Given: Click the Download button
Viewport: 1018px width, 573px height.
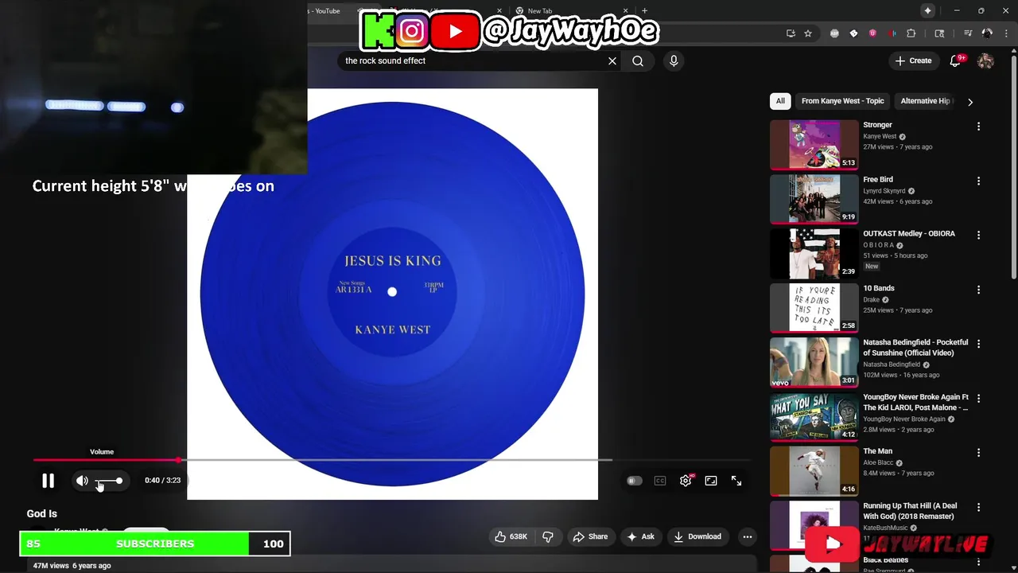Looking at the screenshot, I should [697, 536].
